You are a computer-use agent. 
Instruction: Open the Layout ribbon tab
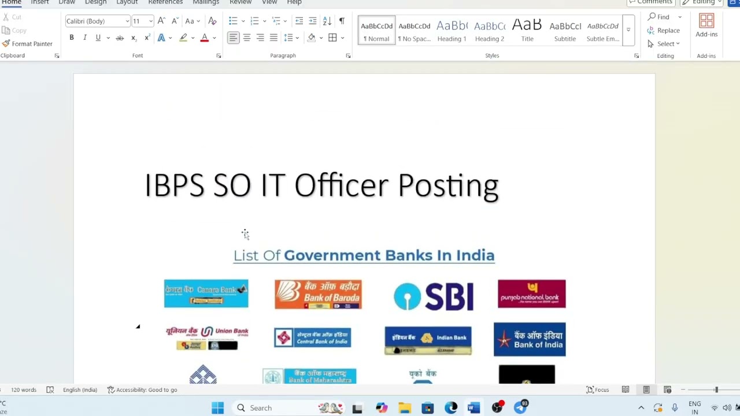click(127, 2)
